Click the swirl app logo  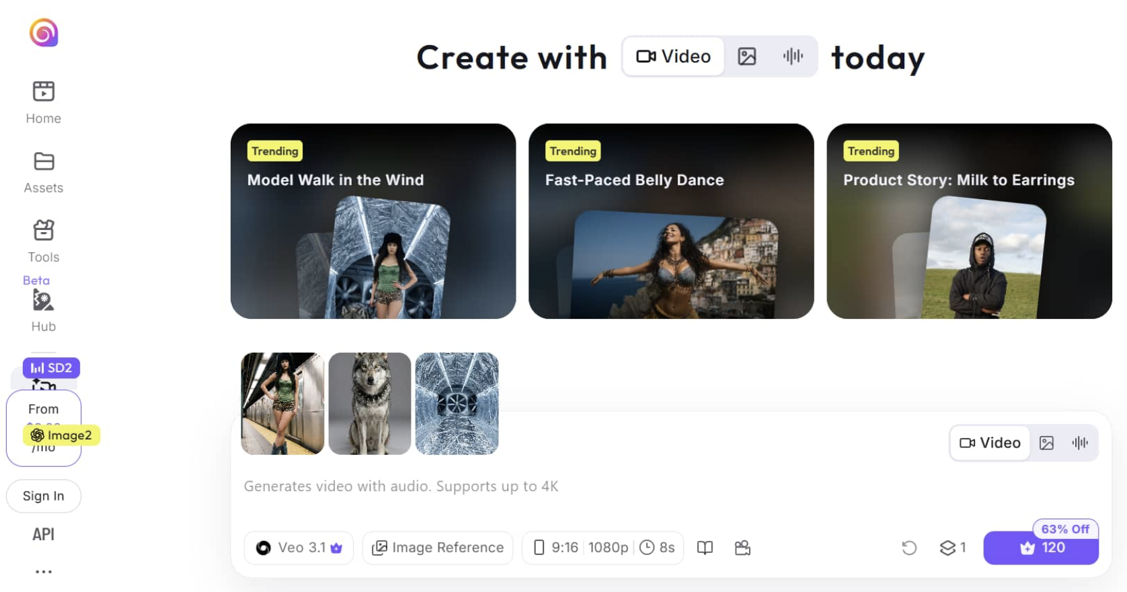click(44, 32)
